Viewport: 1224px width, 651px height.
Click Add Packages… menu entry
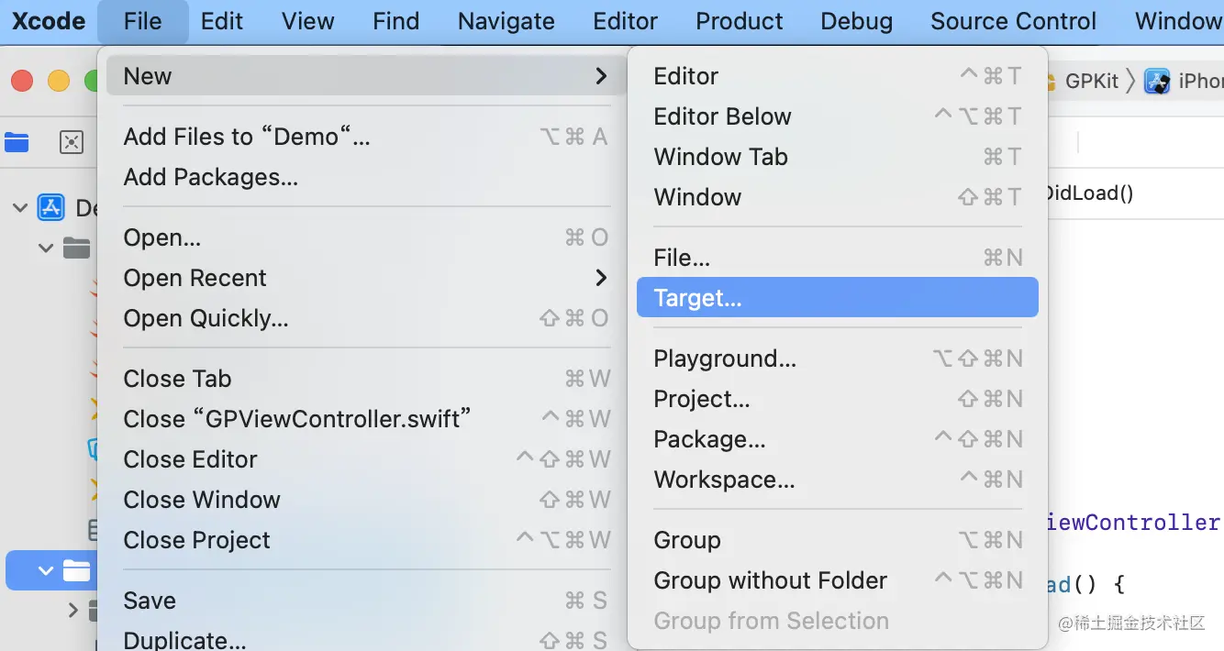(x=211, y=177)
